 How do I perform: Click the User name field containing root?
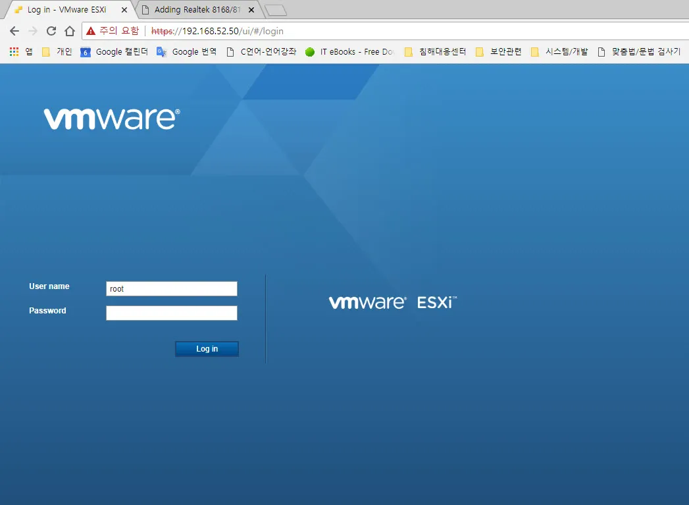pos(171,289)
